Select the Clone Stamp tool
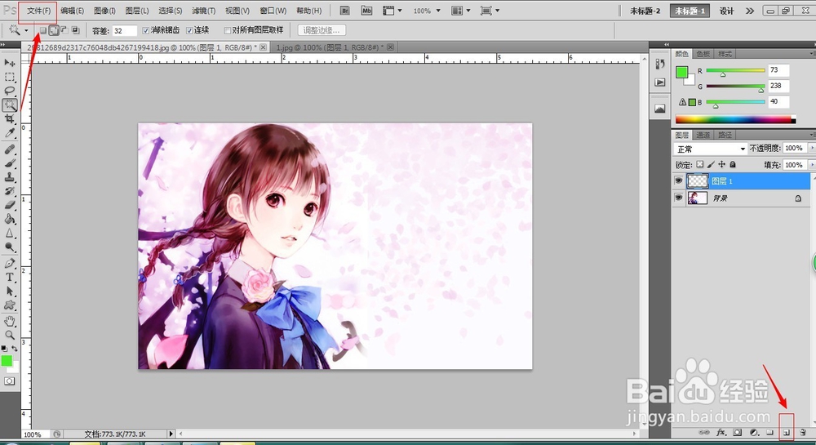The image size is (816, 445). pos(9,177)
